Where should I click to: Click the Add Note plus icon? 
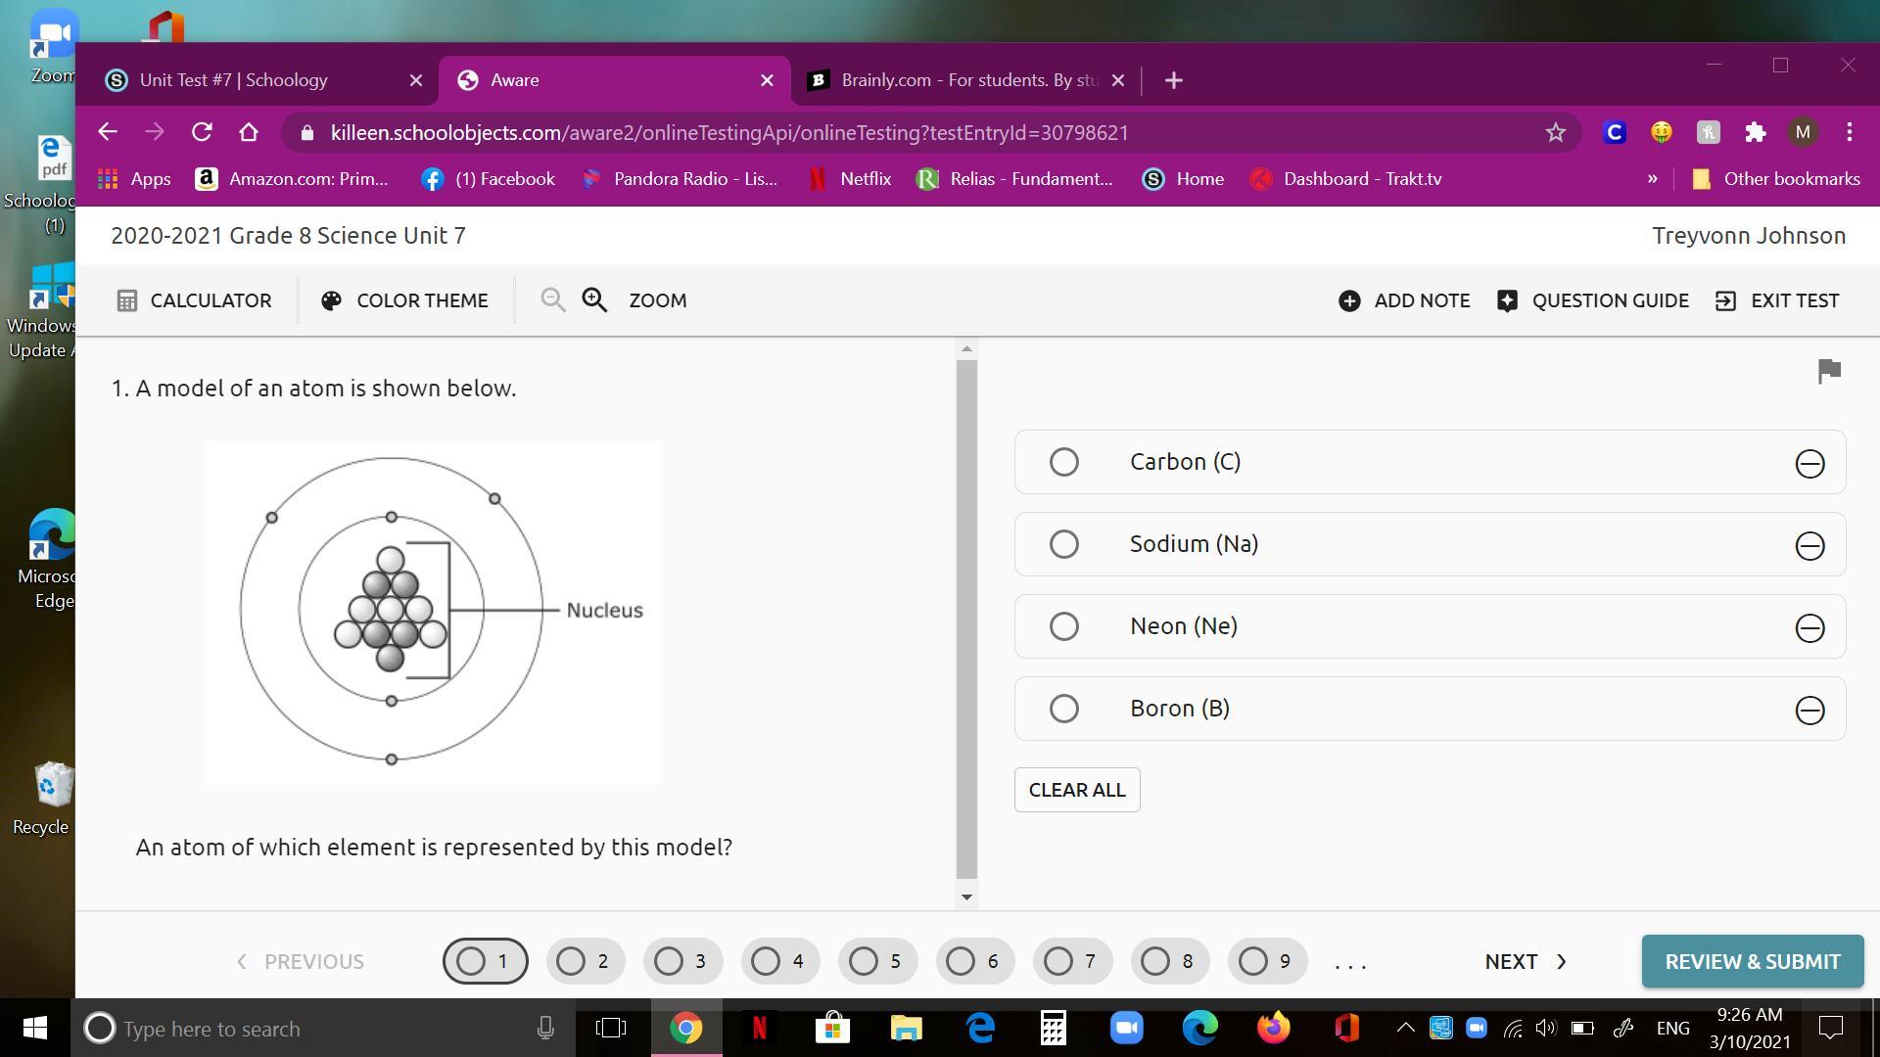(1349, 300)
